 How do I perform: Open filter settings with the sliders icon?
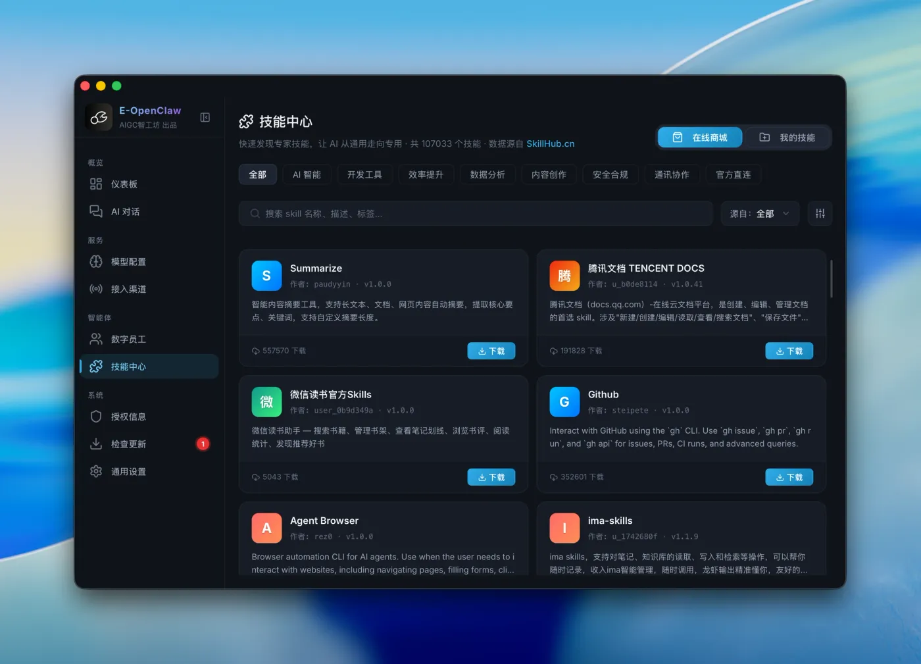coord(820,213)
